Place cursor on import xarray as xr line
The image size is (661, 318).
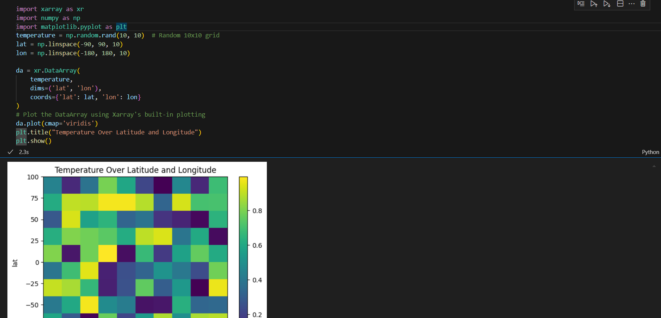(x=50, y=9)
